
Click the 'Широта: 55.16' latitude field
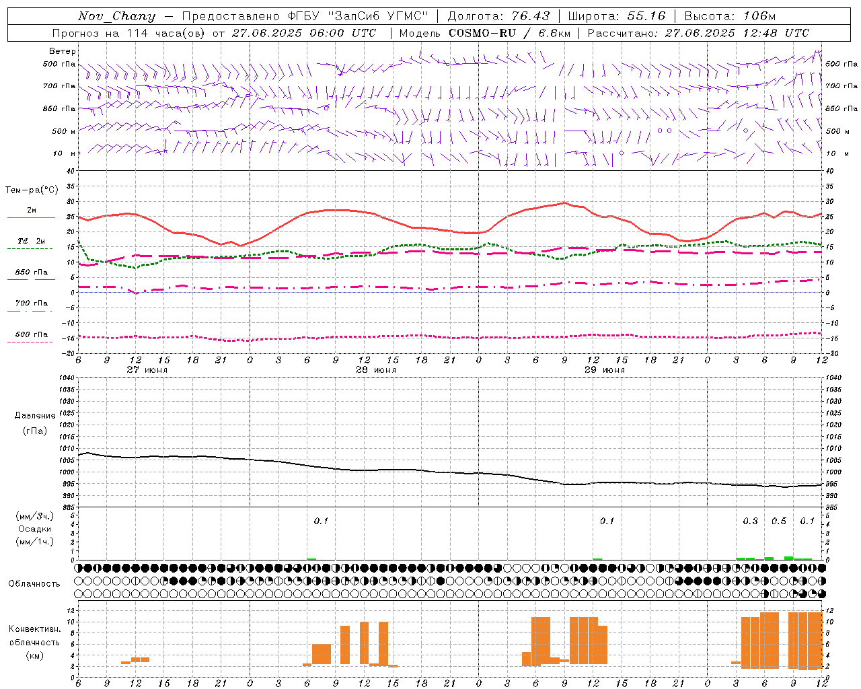617,17
